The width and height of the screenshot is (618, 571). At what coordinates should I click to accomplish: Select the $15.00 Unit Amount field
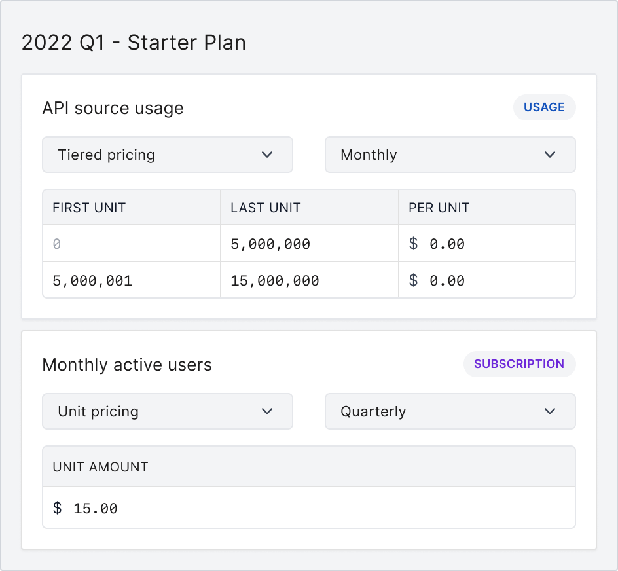point(309,507)
